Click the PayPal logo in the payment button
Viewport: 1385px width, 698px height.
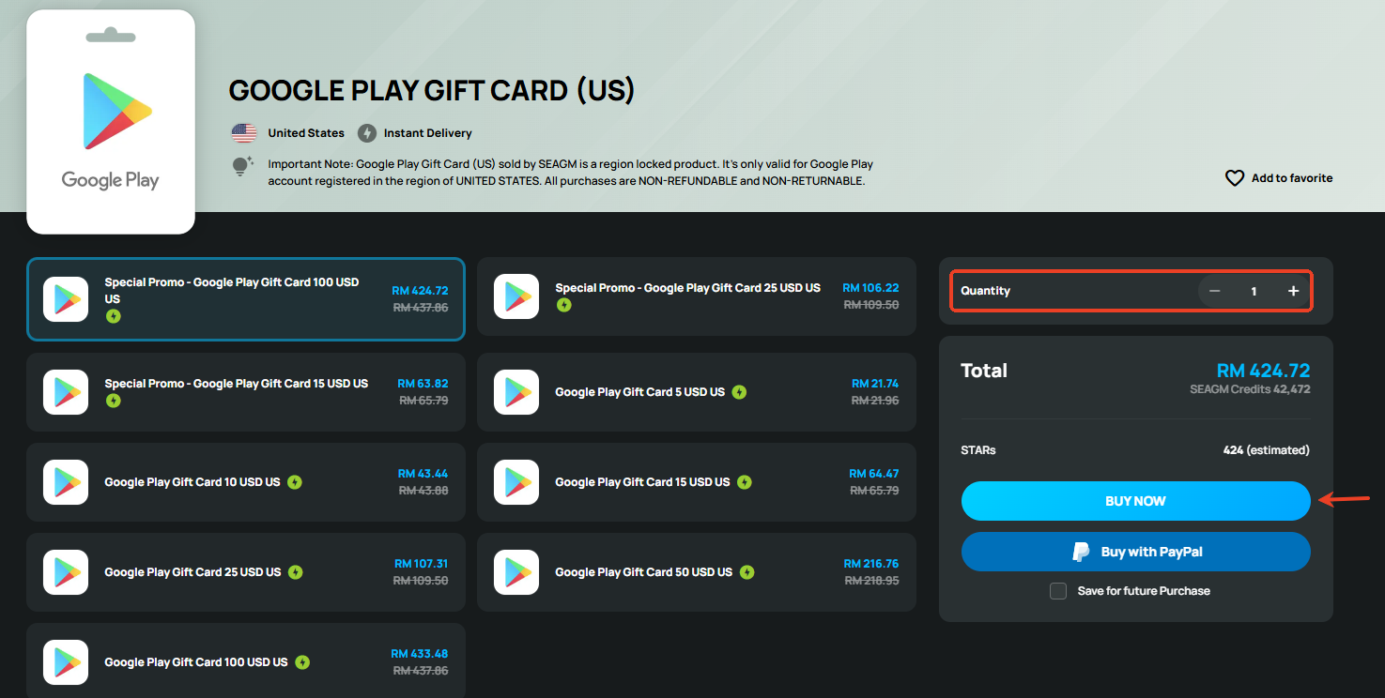pyautogui.click(x=1081, y=552)
